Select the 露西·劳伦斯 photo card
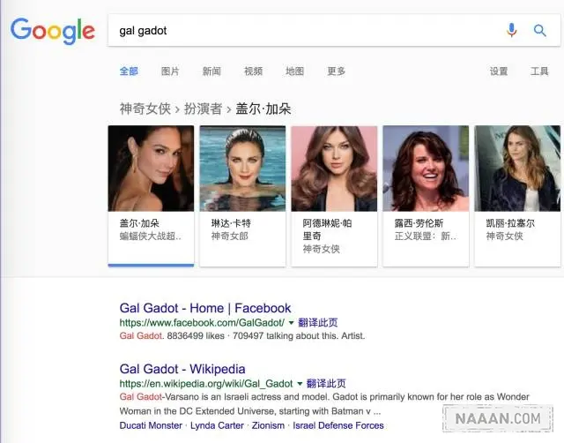564x443 pixels. point(426,196)
